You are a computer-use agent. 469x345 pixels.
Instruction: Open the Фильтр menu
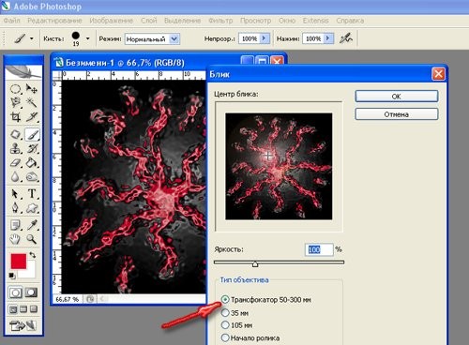point(220,21)
